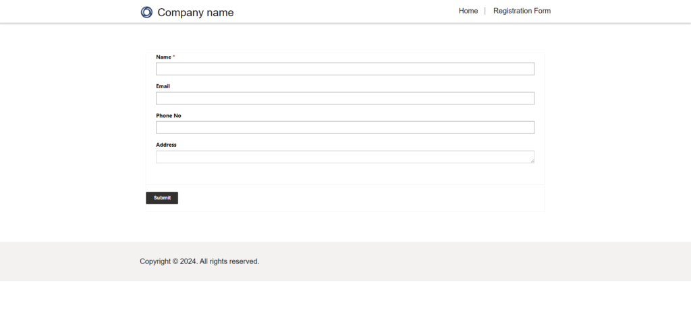Go to the Home page link
691x326 pixels.
tap(468, 11)
